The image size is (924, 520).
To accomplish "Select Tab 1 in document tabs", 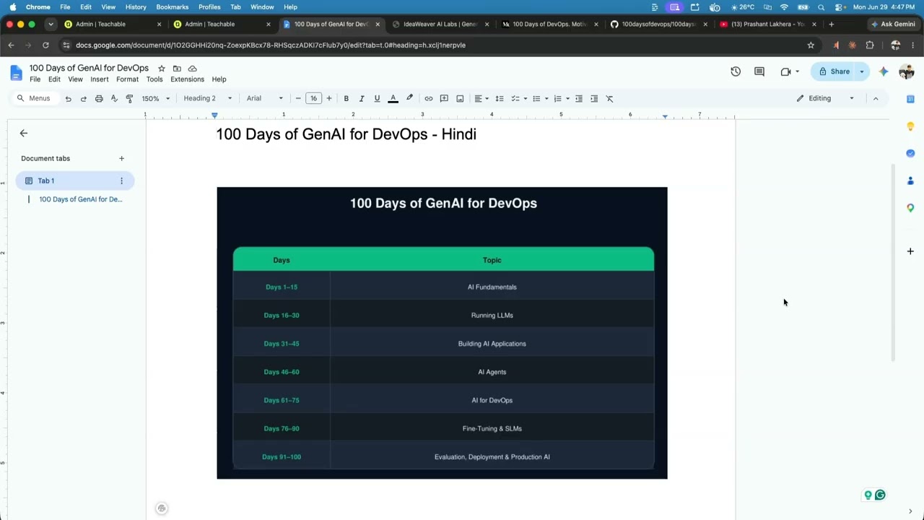I will coord(74,181).
